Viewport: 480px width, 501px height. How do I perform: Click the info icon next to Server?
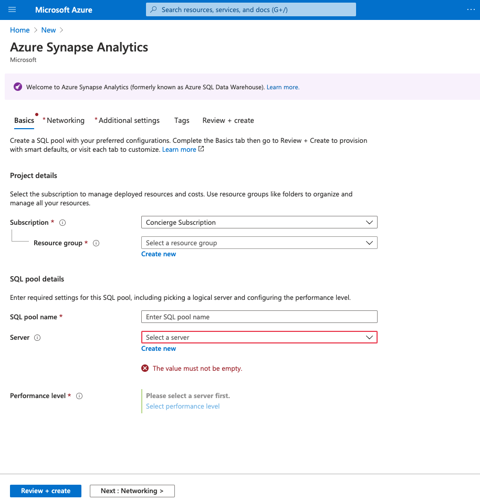tap(37, 337)
